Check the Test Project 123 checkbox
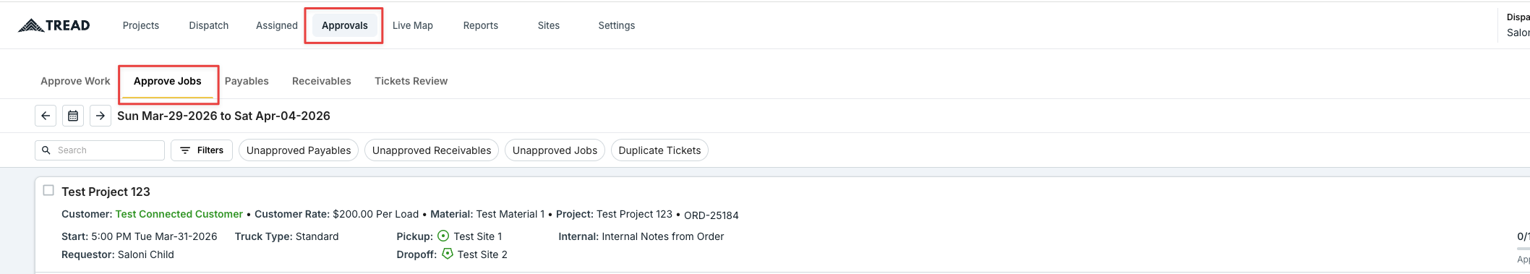The width and height of the screenshot is (1530, 274). coord(48,190)
